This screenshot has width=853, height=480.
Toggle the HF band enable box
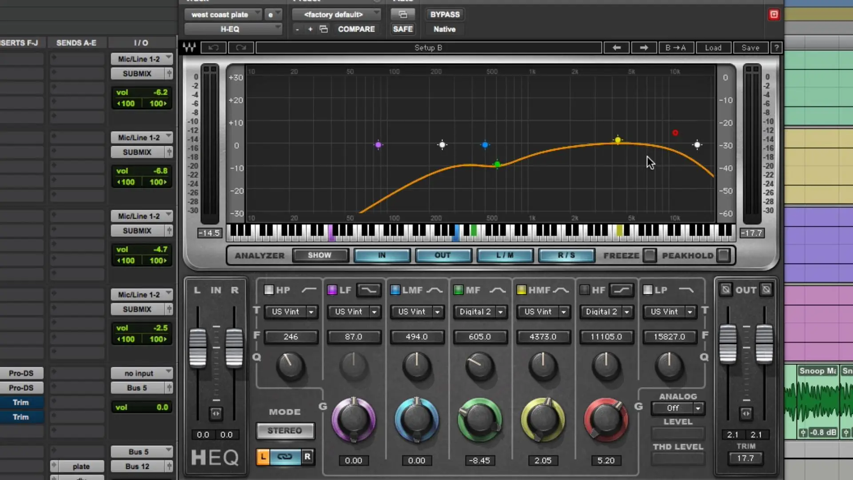(x=585, y=290)
